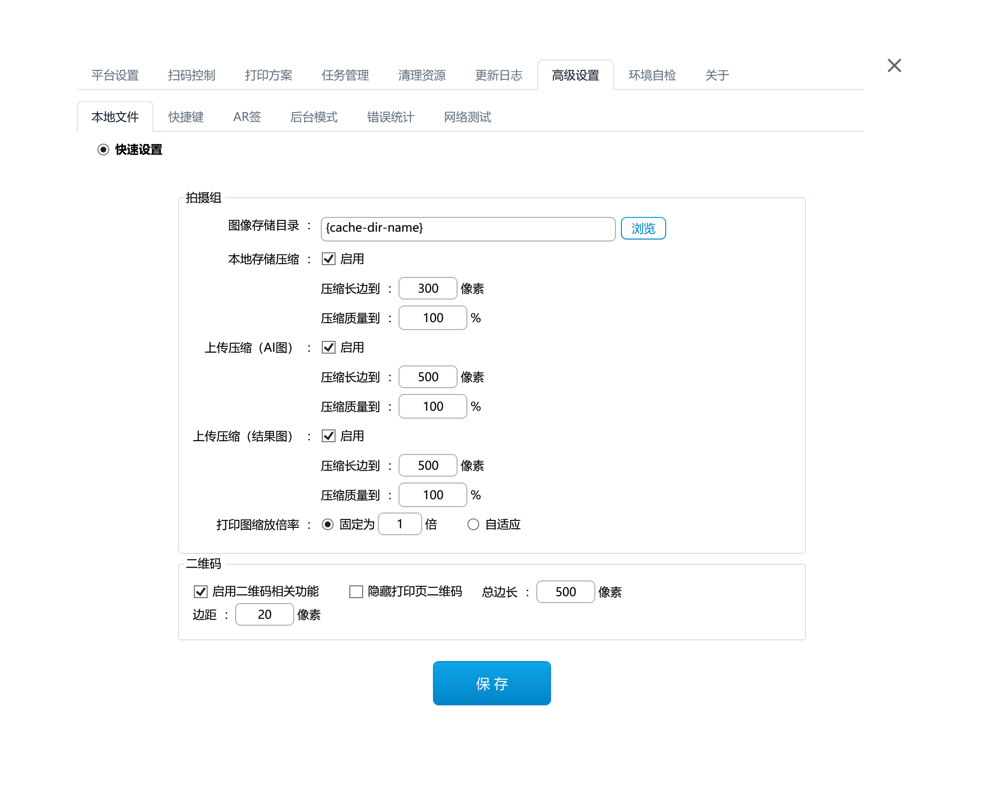Click 结果图 压缩质量到 field
Screen dimensions: 984x787
coord(433,495)
